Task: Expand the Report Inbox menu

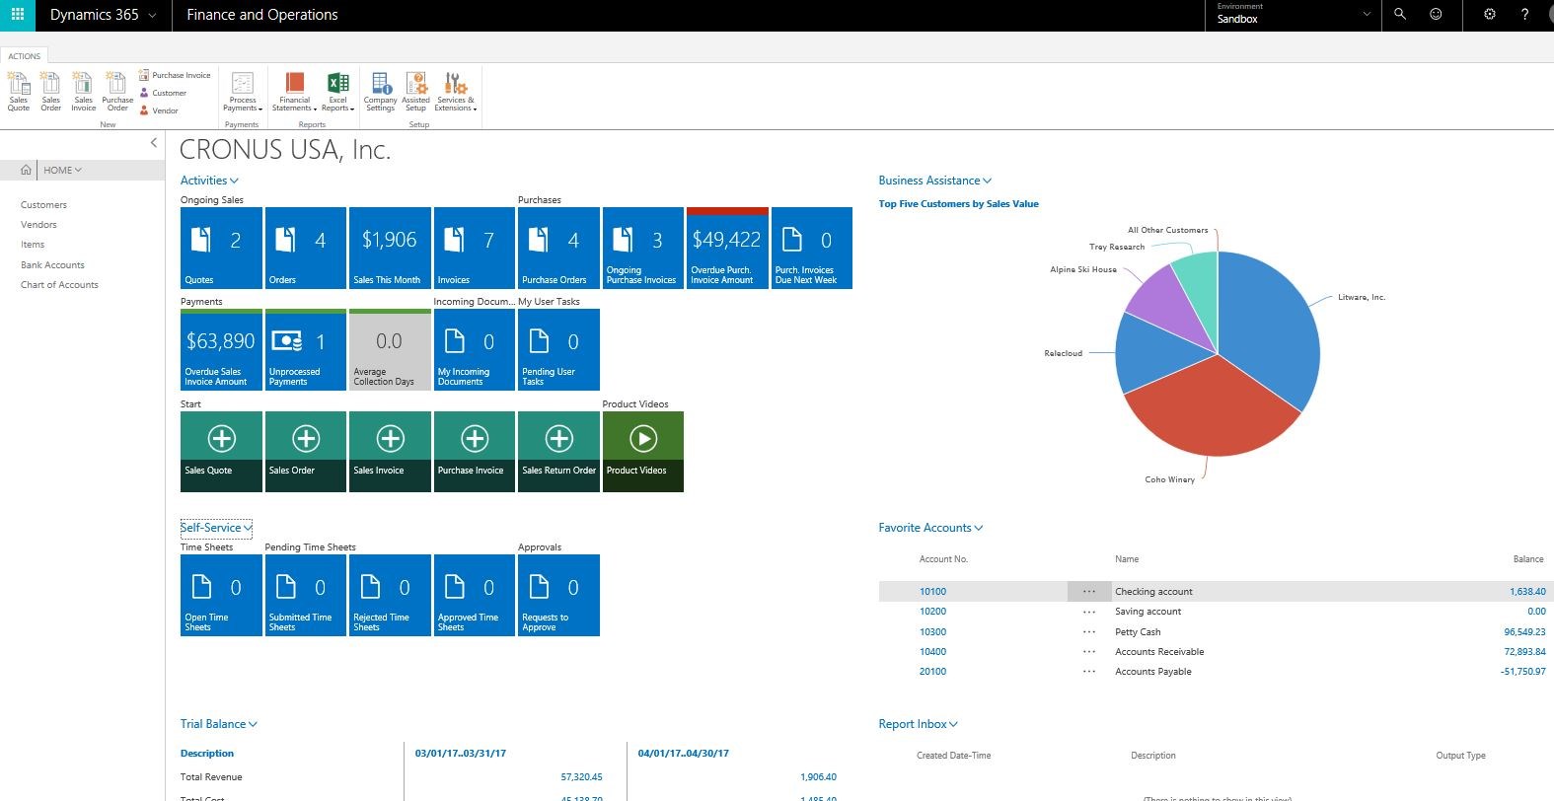Action: tap(918, 724)
